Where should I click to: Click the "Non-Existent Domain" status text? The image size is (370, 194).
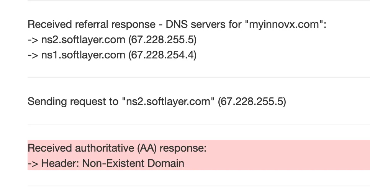pyautogui.click(x=133, y=163)
